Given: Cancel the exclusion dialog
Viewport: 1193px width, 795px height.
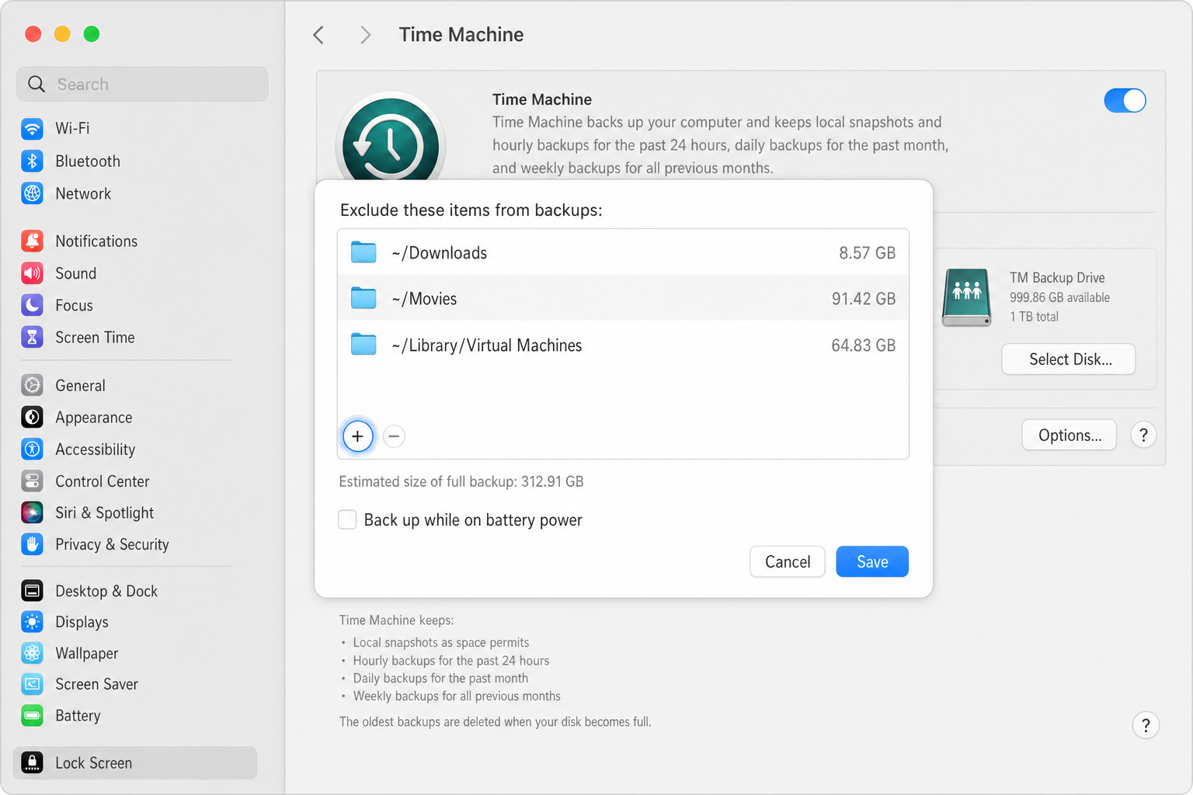Looking at the screenshot, I should (788, 561).
